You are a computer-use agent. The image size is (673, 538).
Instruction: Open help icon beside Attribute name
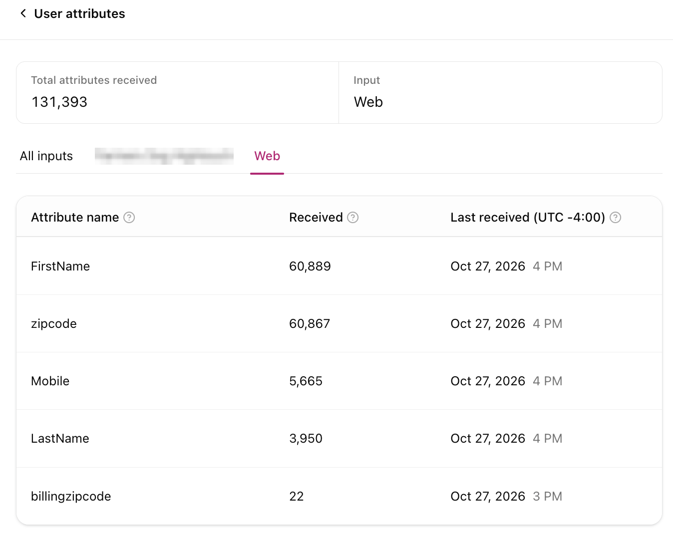click(129, 218)
